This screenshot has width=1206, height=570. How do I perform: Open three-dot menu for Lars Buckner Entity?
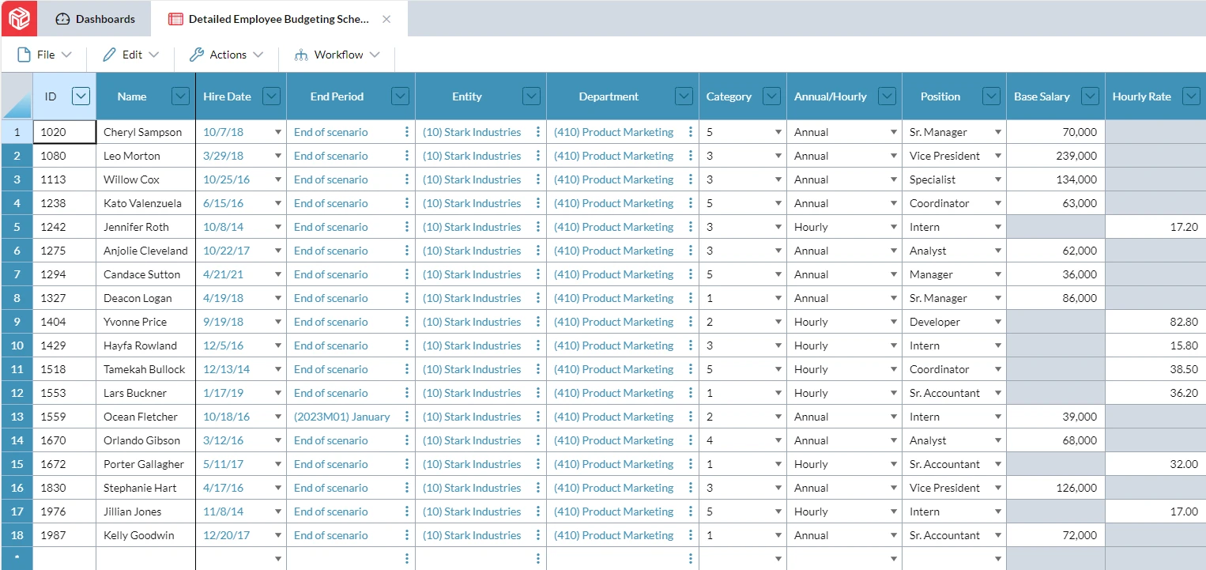click(538, 393)
